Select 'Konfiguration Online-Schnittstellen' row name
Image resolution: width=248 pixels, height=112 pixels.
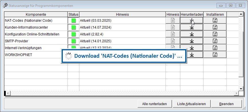[32, 34]
